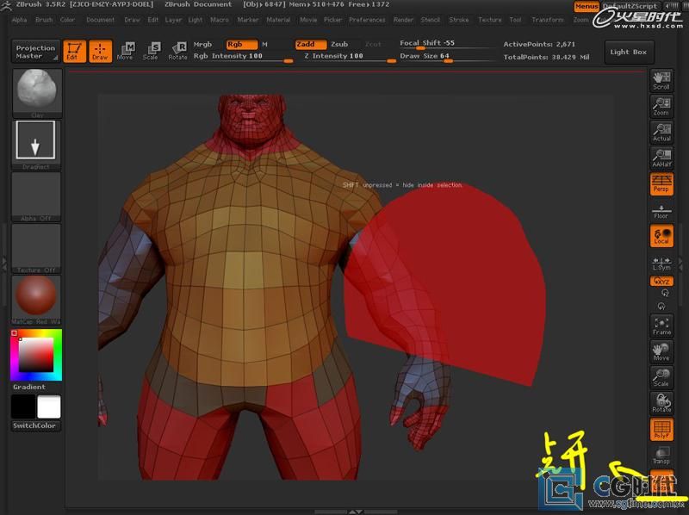Toggle the Menus button in title bar

click(x=587, y=6)
